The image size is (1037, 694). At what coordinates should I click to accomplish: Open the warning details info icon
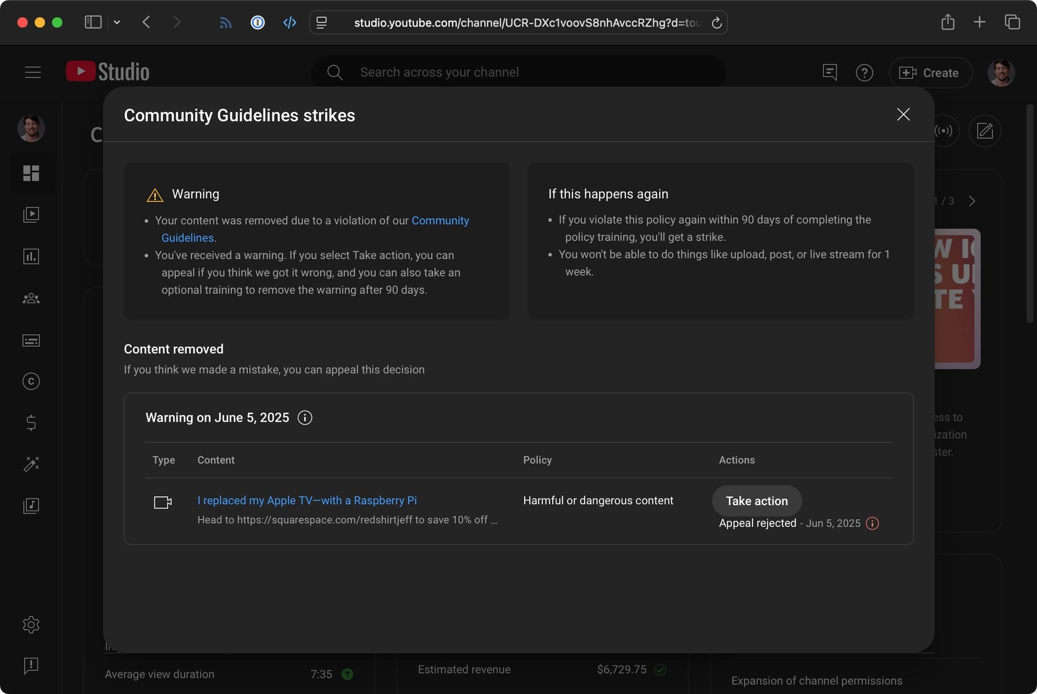point(305,418)
